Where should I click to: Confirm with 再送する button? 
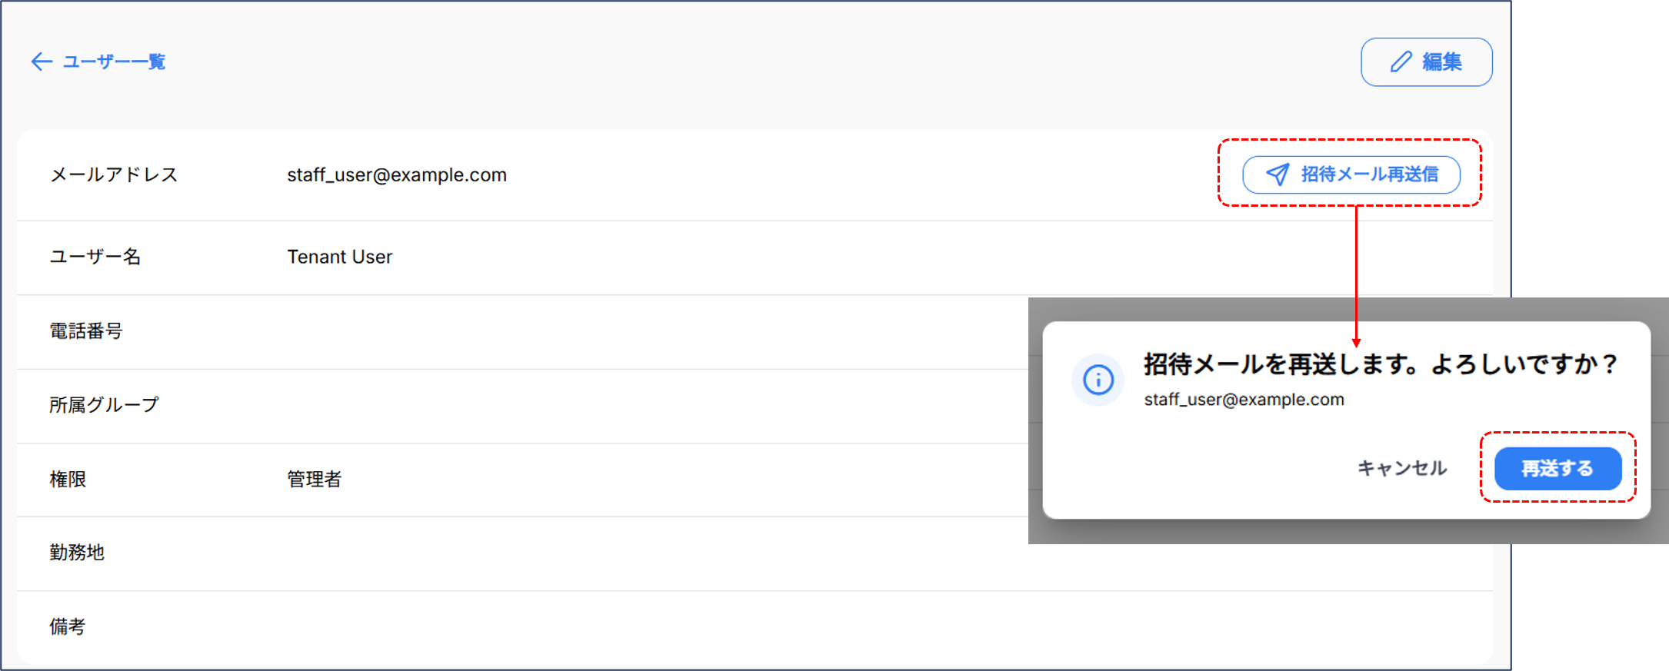coord(1557,468)
